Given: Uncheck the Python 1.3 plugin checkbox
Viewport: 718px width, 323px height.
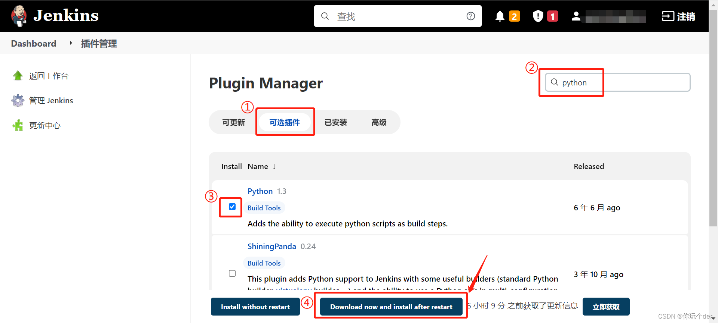Looking at the screenshot, I should (x=232, y=207).
